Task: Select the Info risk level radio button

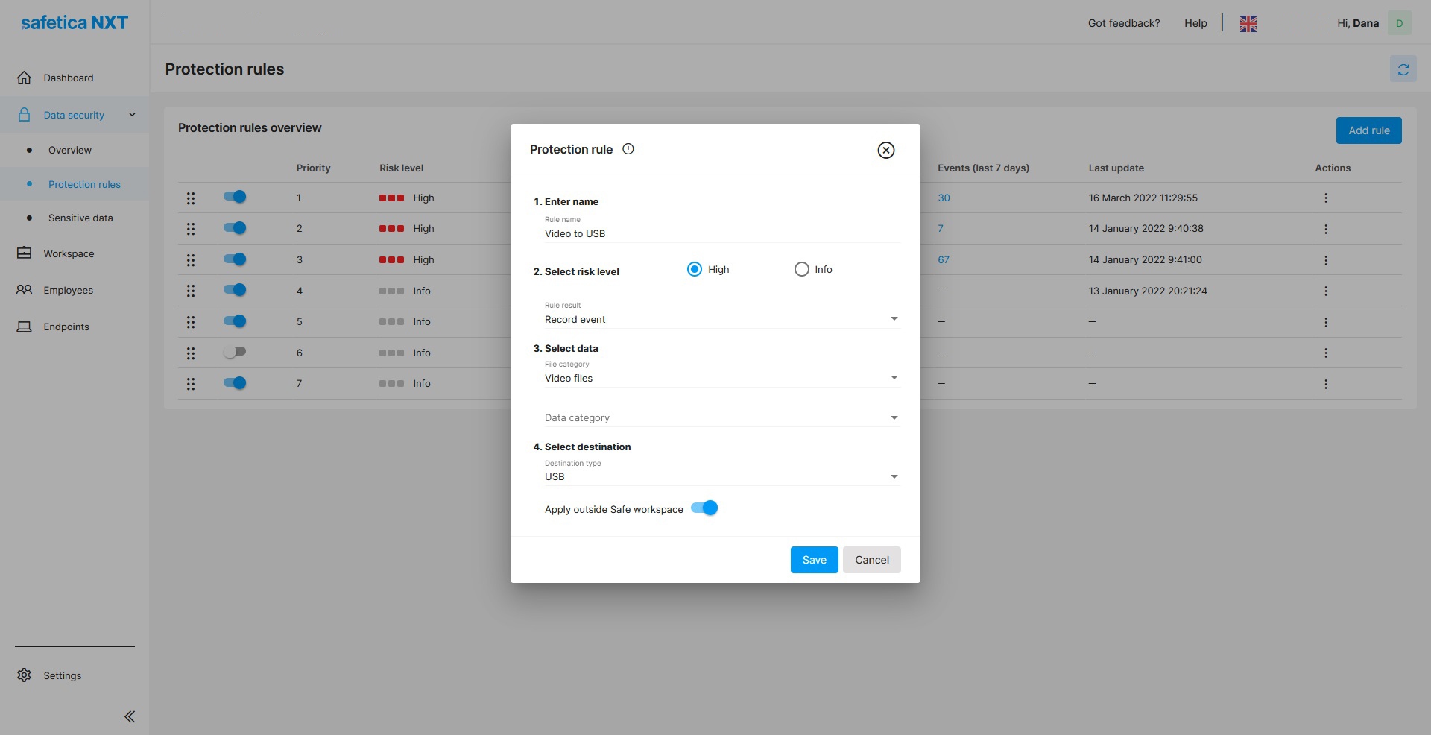Action: [x=801, y=269]
